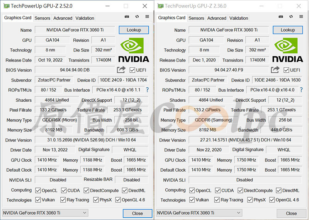
Task: Open the hamburger menu in GPU-Z 2.52.0 window
Action: [x=147, y=17]
